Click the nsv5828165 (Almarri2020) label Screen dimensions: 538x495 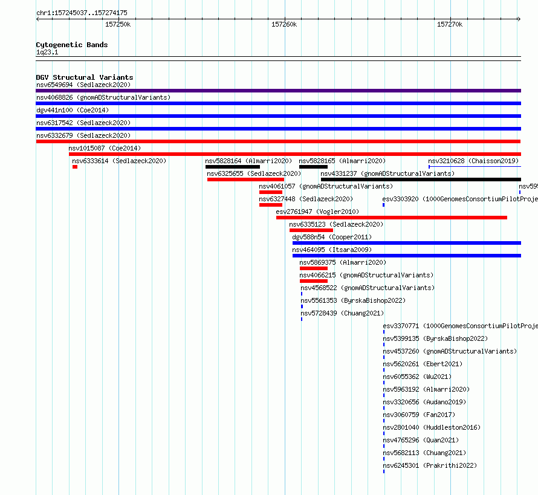click(x=342, y=161)
